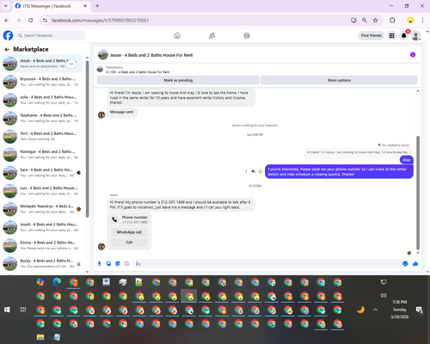Choose a GIF icon in composer
Screen dimensions: 430x344
126,264
